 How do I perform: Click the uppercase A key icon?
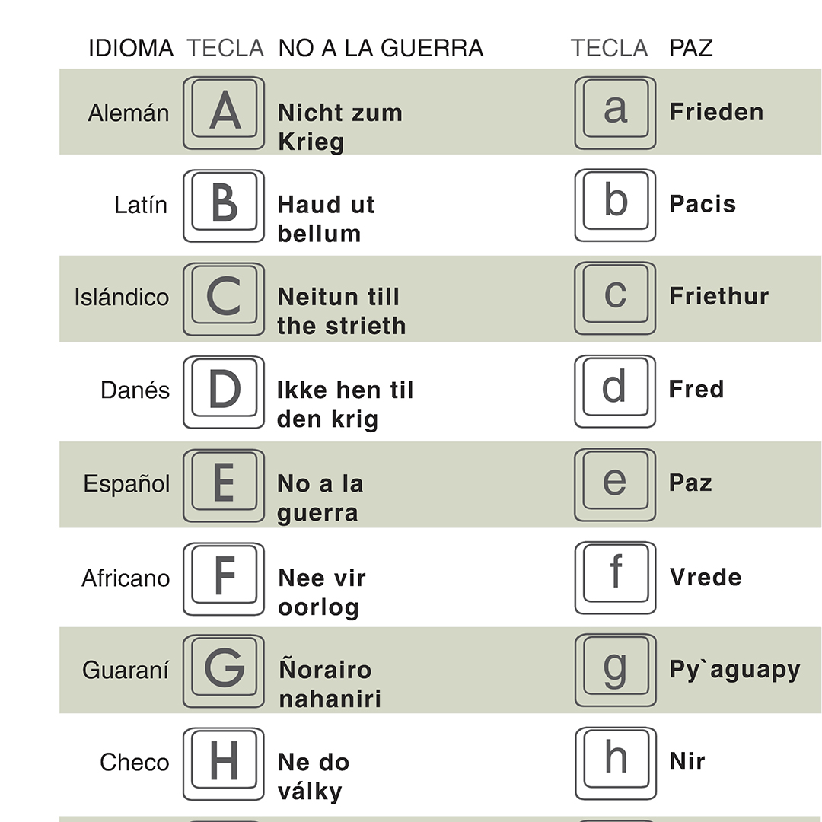pos(224,113)
